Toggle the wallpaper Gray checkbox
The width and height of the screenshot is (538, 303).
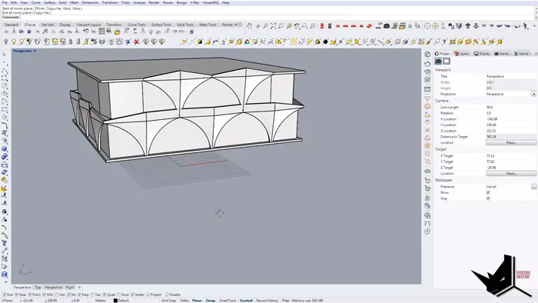488,198
